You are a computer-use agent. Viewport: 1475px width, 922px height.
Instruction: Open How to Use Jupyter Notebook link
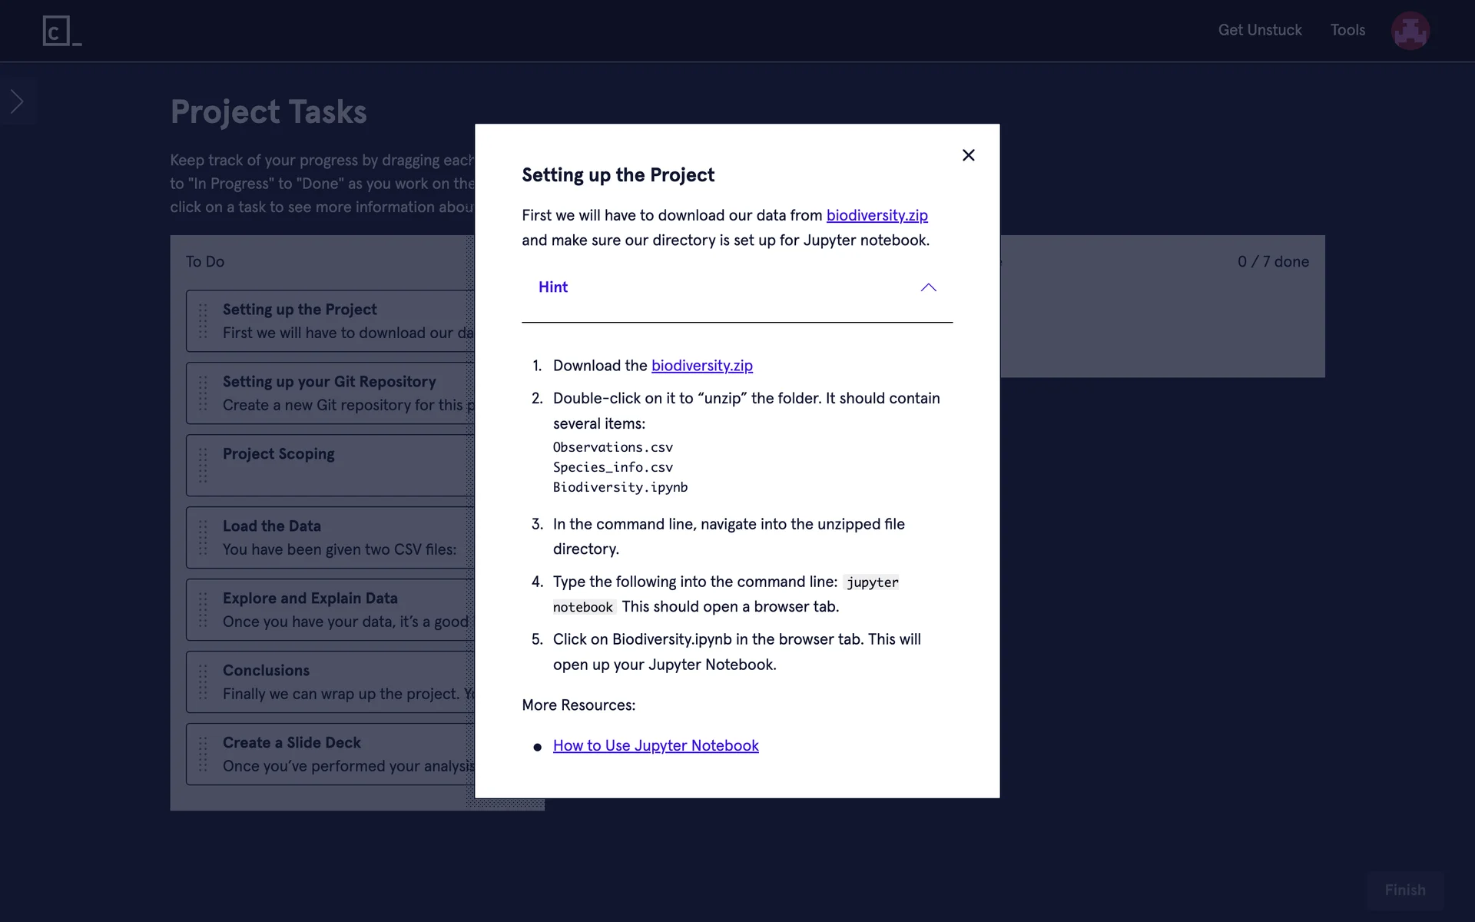tap(655, 745)
